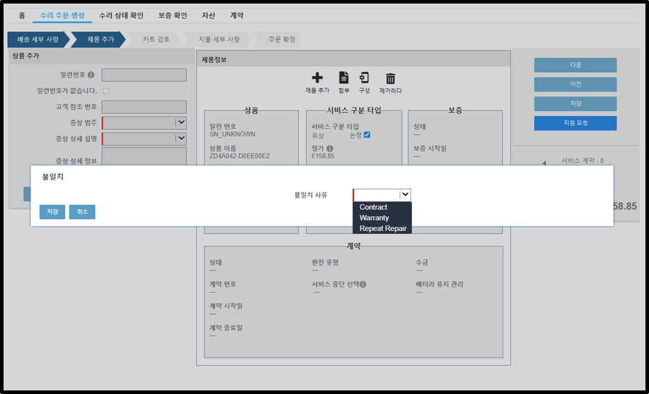Click the info icon next to 일련번호
Screen dimensions: 649x394
pos(91,75)
